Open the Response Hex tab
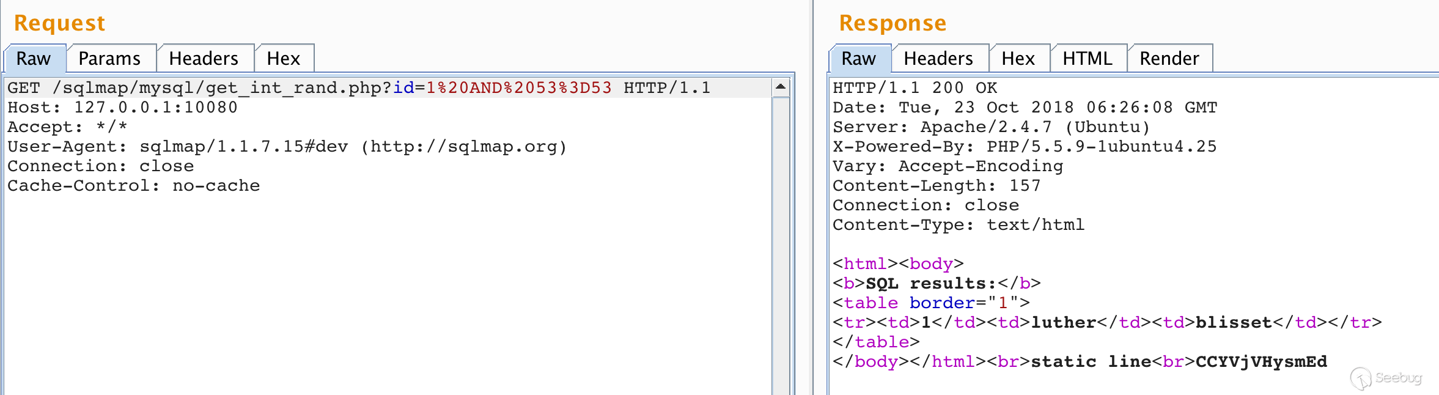The width and height of the screenshot is (1439, 395). pyautogui.click(x=1018, y=59)
